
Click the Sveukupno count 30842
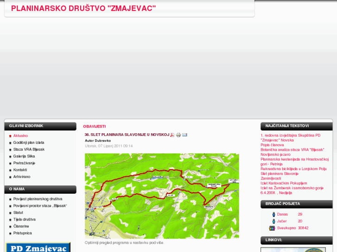tap(303, 228)
